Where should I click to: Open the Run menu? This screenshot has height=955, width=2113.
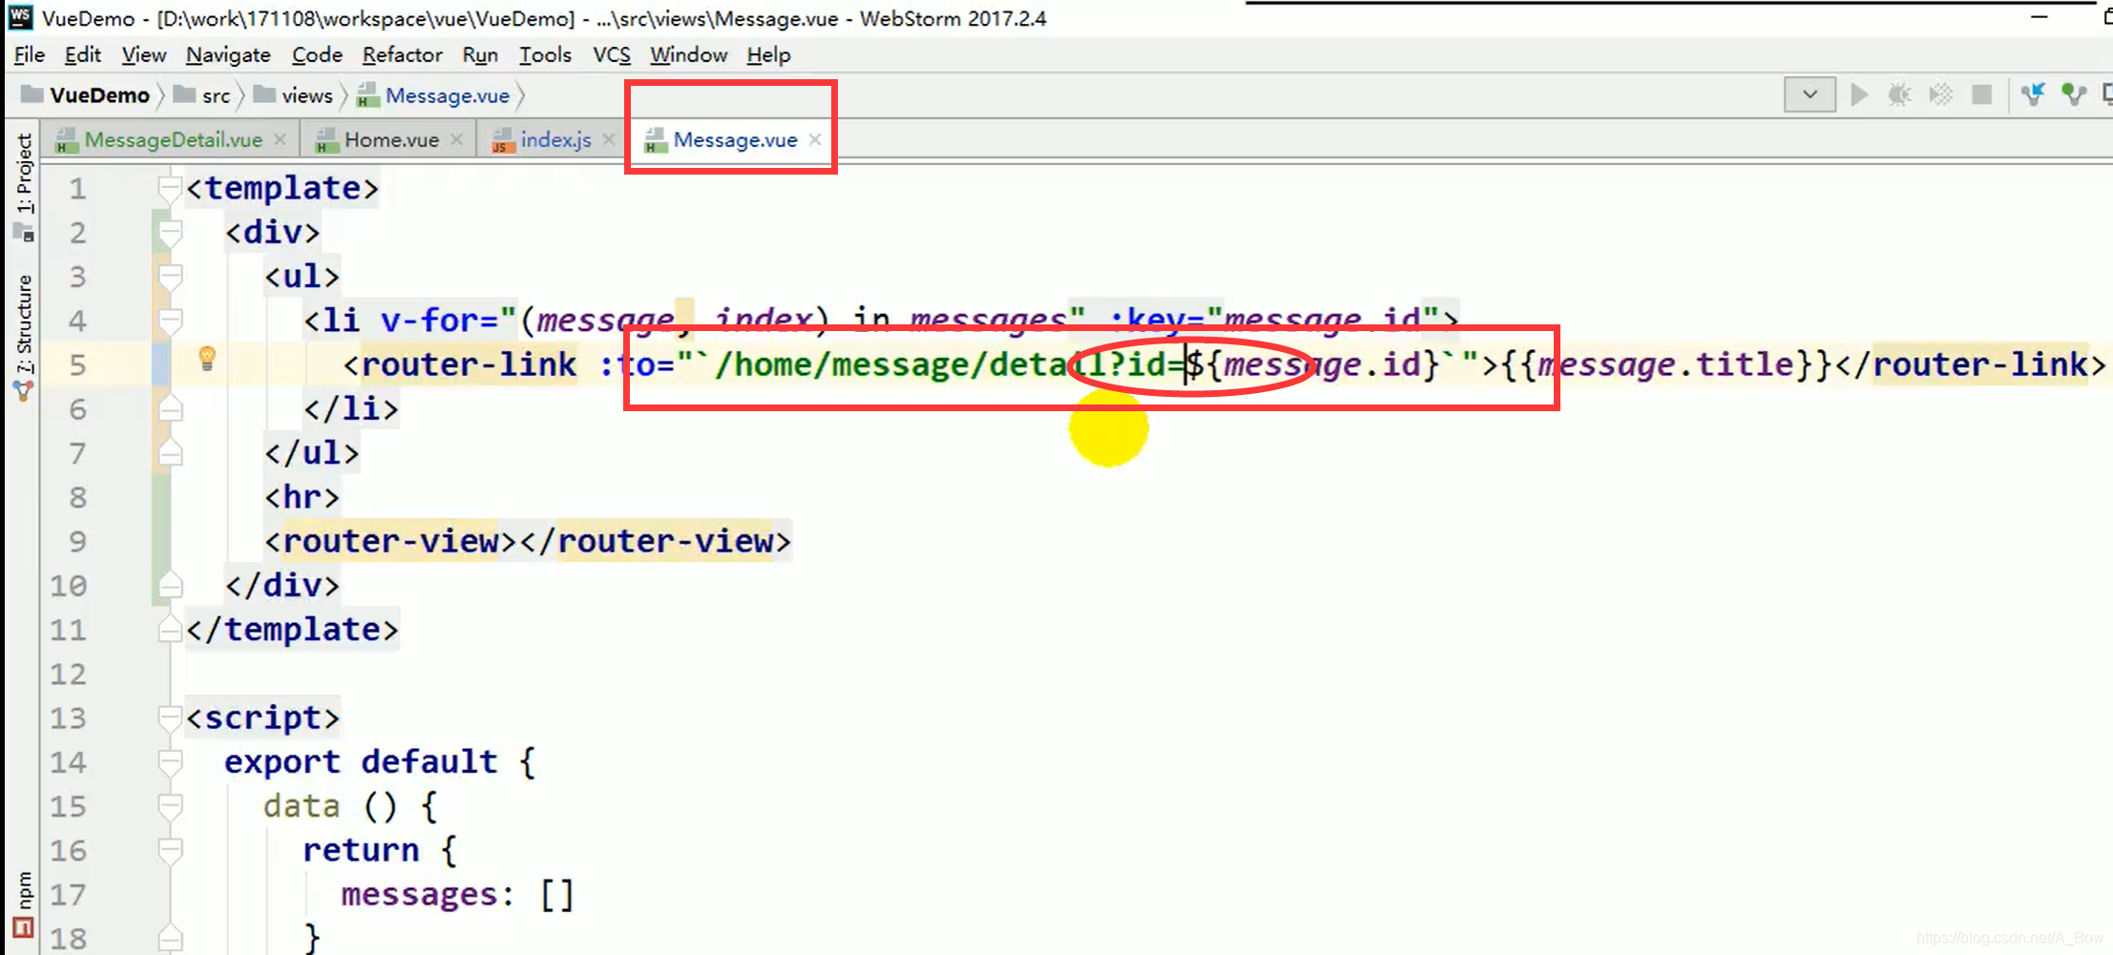click(480, 54)
